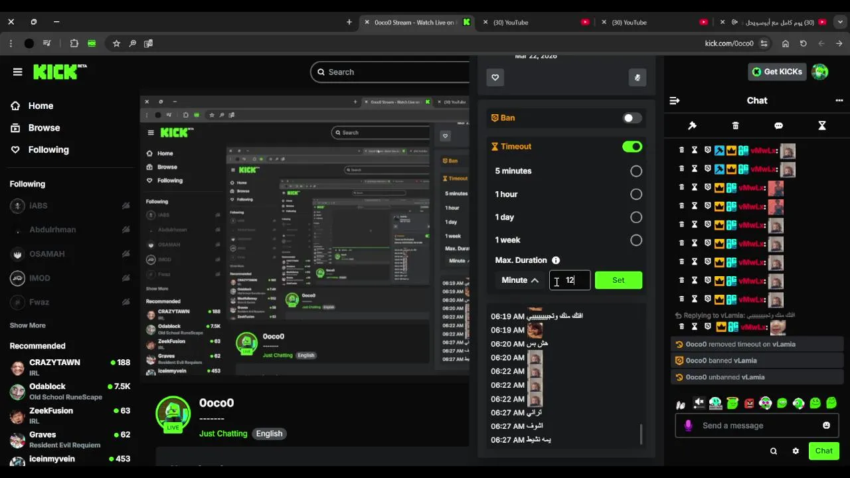Click the Send a message input

[757, 426]
